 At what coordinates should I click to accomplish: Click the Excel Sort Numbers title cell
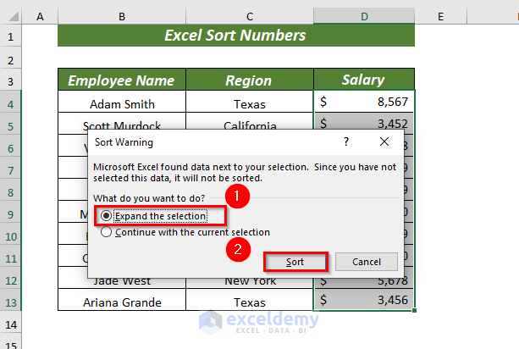(236, 36)
